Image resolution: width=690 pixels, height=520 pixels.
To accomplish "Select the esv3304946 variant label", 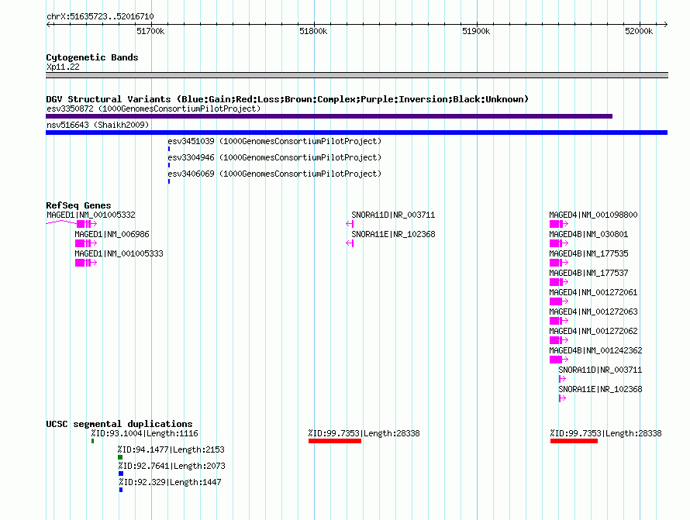I will click(x=274, y=157).
